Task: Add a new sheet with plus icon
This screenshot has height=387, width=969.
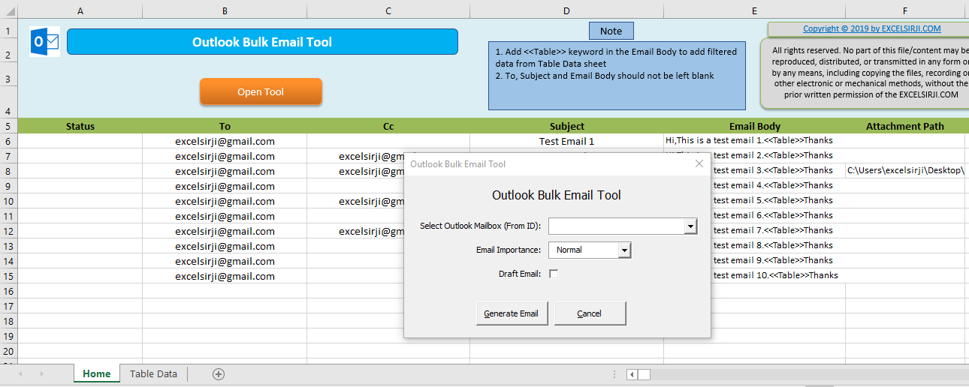Action: click(219, 374)
